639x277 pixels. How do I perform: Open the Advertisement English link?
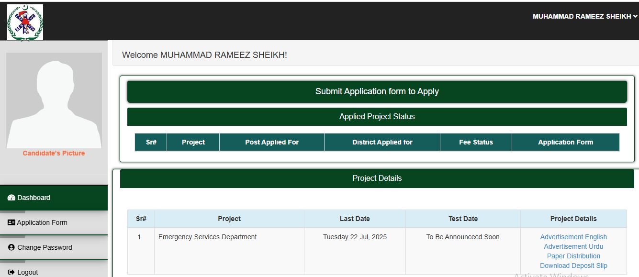pos(573,237)
